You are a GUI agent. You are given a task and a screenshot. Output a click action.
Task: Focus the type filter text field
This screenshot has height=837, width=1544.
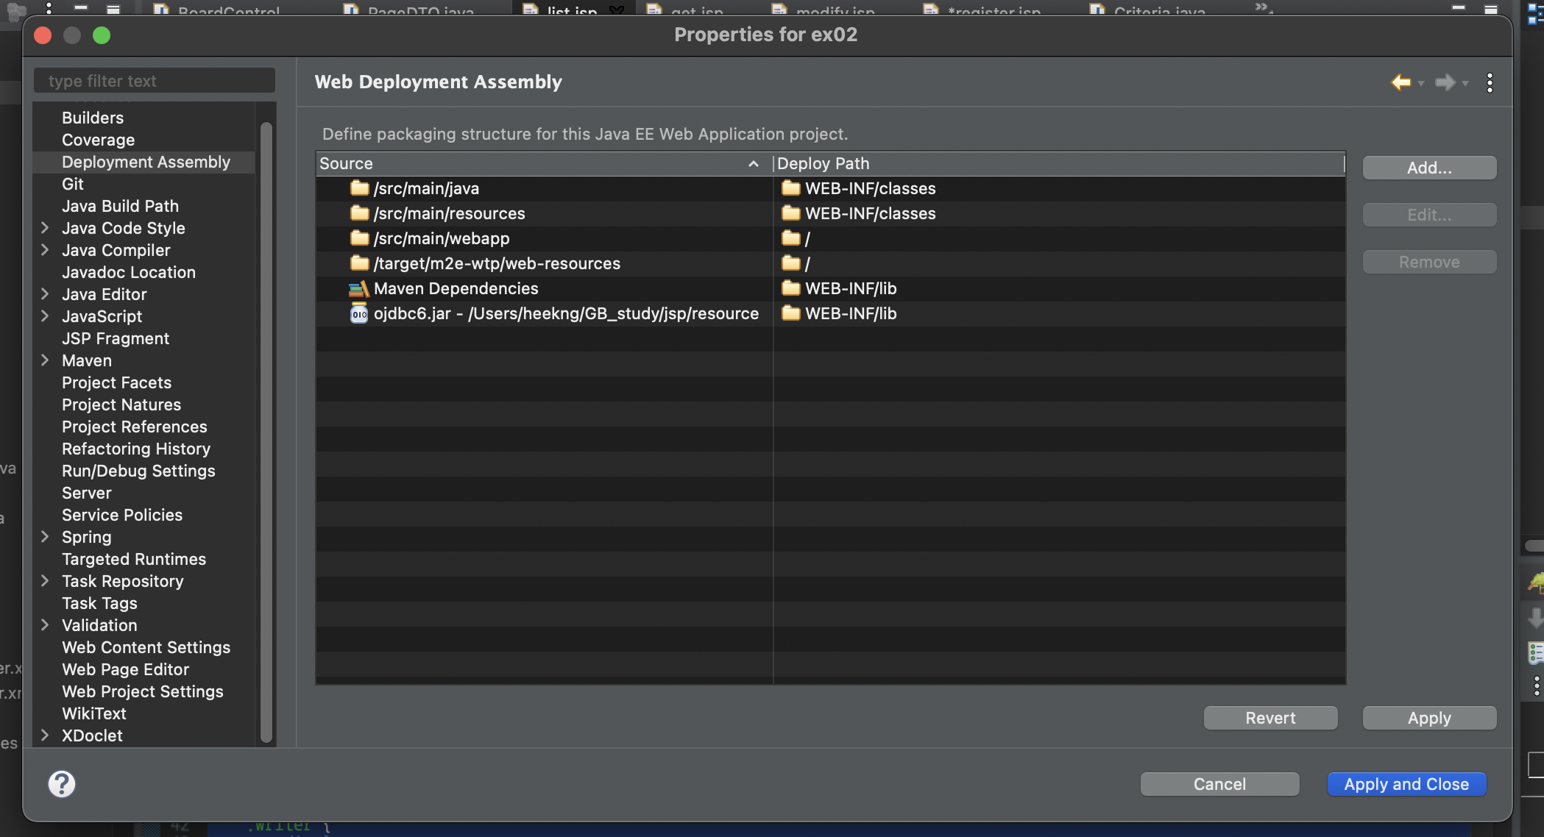[155, 81]
